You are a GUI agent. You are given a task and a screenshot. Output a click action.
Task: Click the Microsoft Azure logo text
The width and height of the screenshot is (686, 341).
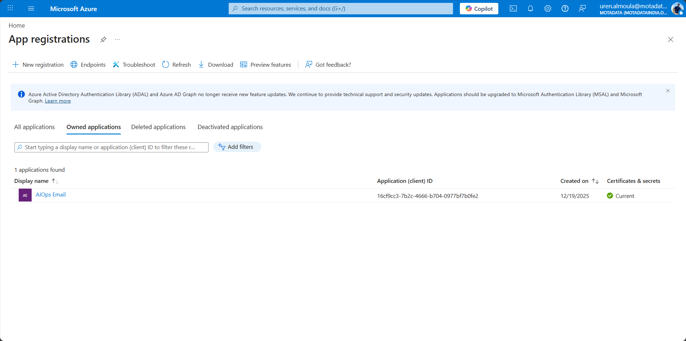pos(73,9)
